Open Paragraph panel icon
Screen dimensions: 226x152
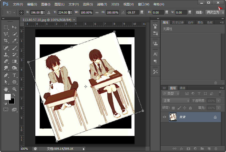tap(155, 61)
